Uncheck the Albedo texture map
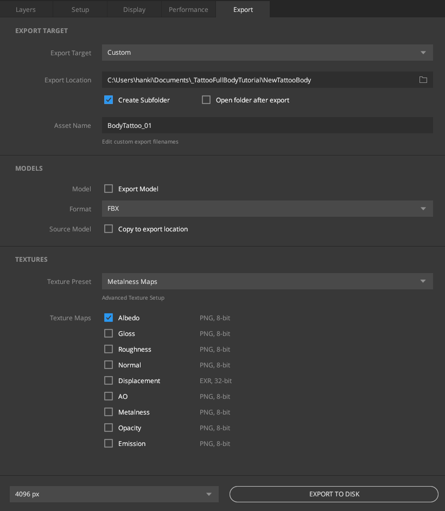The height and width of the screenshot is (511, 445). [x=108, y=318]
